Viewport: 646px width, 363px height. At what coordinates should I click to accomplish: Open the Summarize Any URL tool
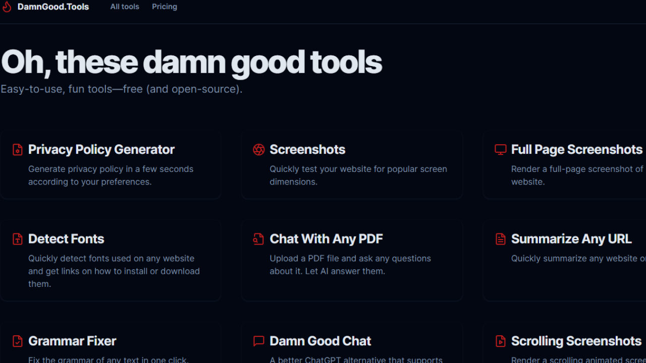[571, 239]
